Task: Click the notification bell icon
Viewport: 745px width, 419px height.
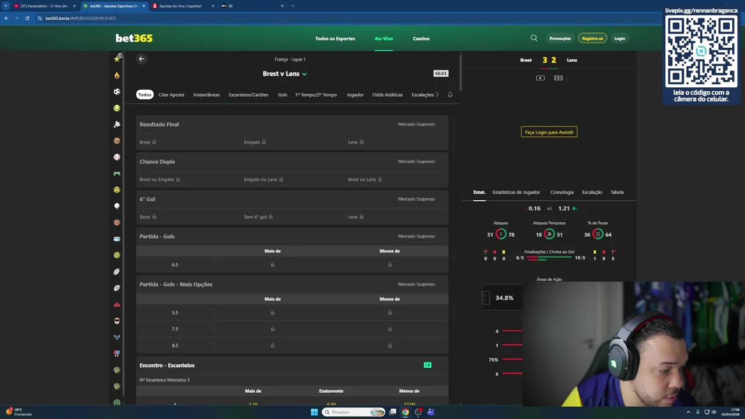Action: 450,94
